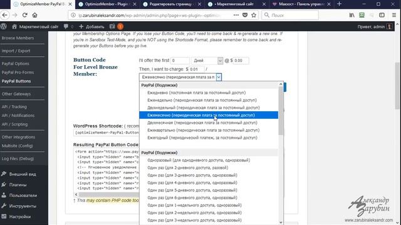Bookmark this page with the star
The image size is (401, 225).
tap(254, 15)
